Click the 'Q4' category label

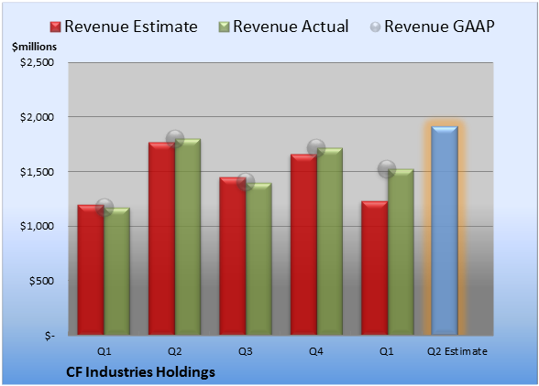click(x=316, y=351)
